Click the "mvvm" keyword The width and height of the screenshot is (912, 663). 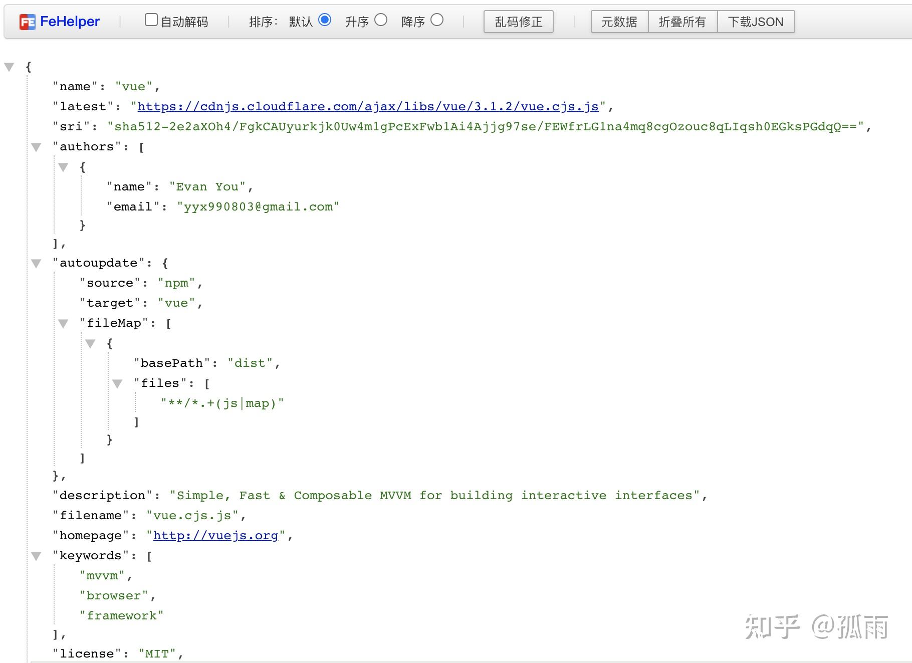pos(102,576)
